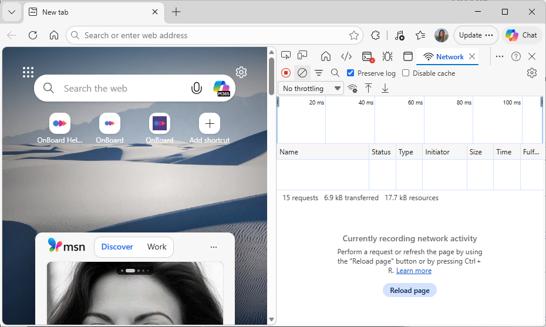The image size is (546, 327).
Task: Sort by the Initiator column header
Action: coord(444,152)
